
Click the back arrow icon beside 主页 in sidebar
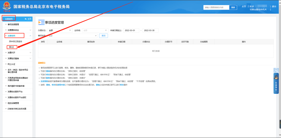click(26, 19)
